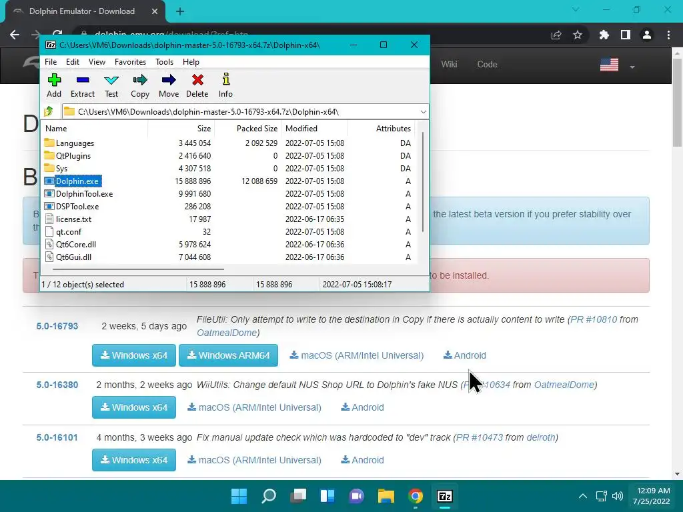
Task: Toggle the Chrome side panel icon
Action: [626, 35]
